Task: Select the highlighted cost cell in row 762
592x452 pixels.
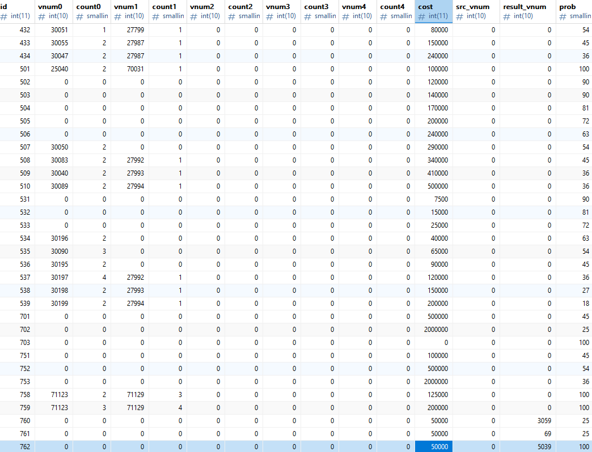Action: point(433,447)
